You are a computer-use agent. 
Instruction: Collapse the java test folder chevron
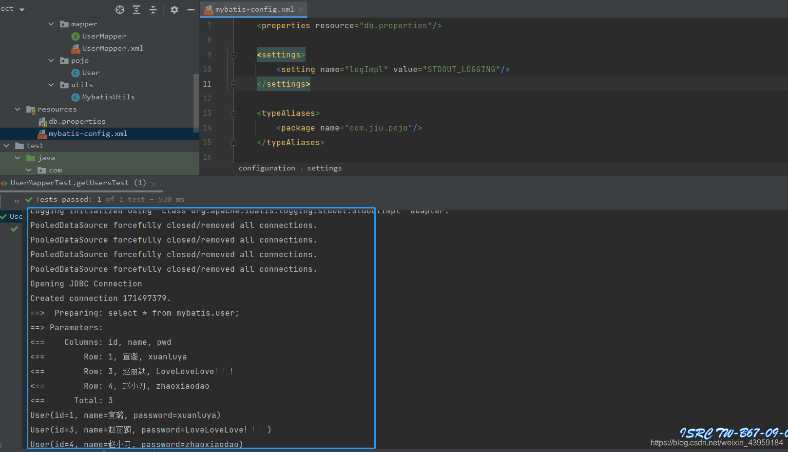[18, 158]
